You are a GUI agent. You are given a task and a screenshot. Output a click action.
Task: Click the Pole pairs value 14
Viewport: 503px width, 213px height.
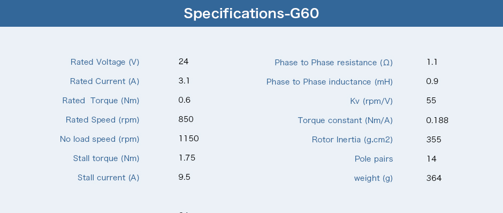pos(431,159)
